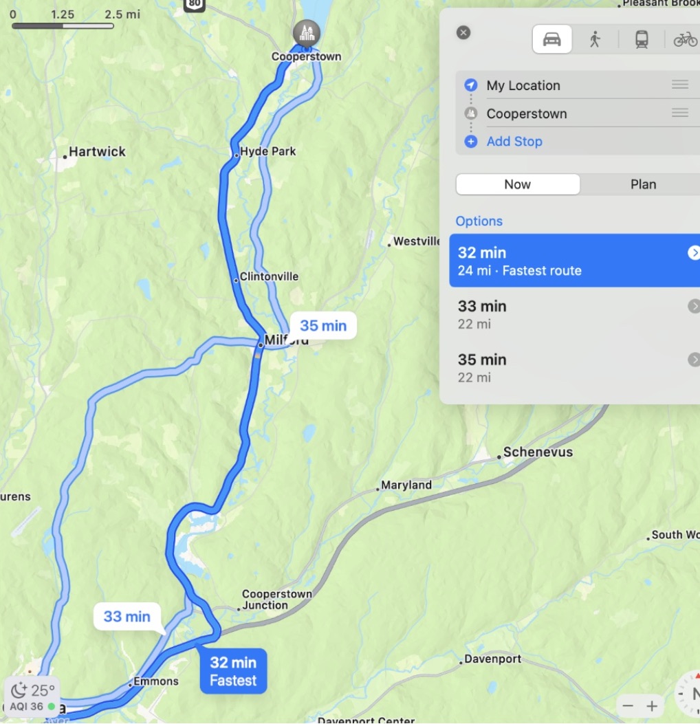
Task: Edit the My Location starting field
Action: click(578, 85)
